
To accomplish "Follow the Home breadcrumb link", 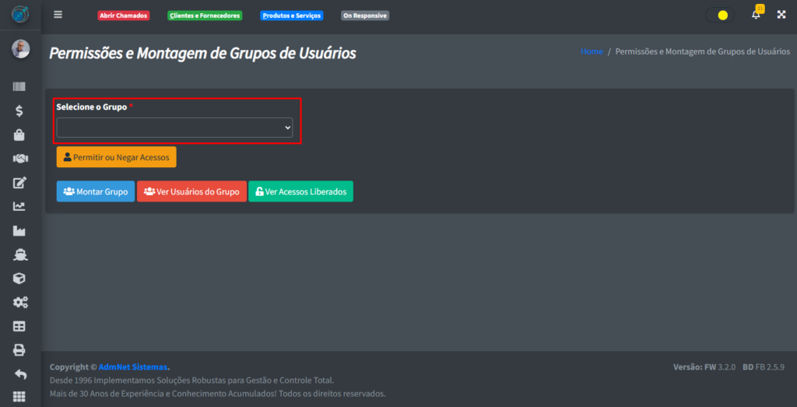I will (592, 51).
